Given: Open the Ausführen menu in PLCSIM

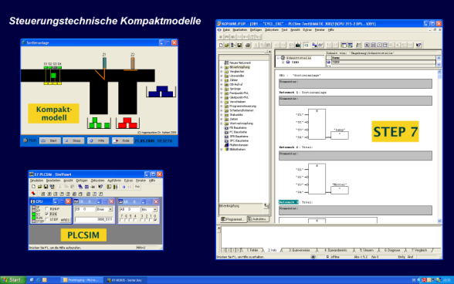Looking at the screenshot, I should pos(114,181).
